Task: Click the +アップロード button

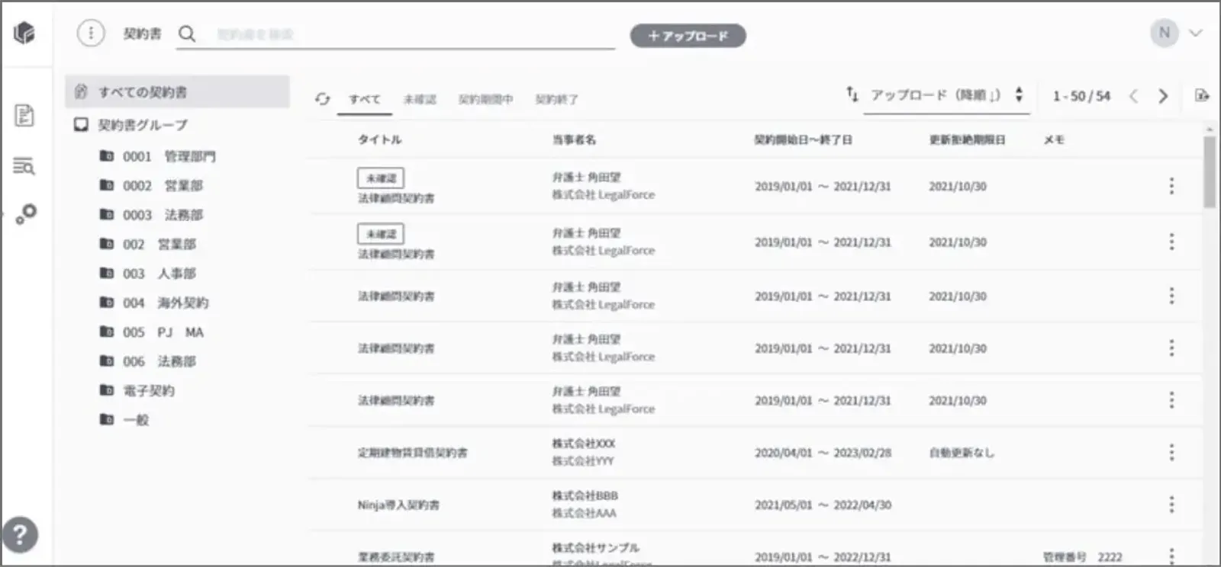Action: point(688,36)
